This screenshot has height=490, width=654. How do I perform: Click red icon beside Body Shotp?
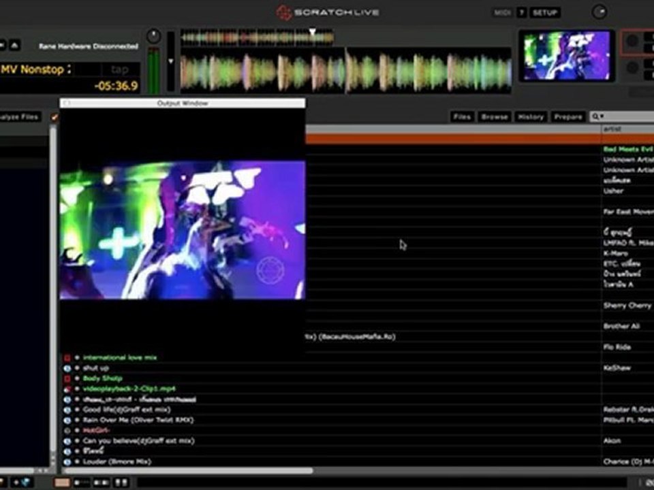[x=67, y=379]
